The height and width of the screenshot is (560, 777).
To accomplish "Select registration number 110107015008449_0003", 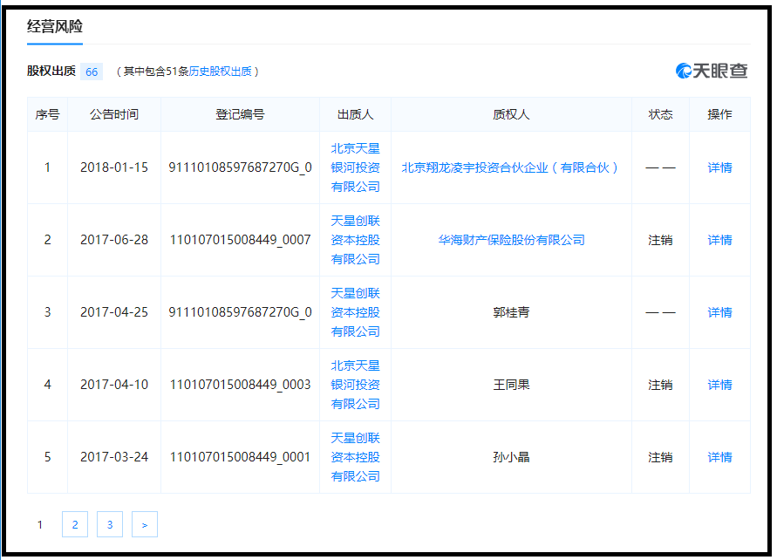I will tap(241, 385).
